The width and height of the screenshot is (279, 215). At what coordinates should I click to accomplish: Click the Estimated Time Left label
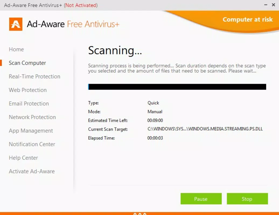point(108,120)
